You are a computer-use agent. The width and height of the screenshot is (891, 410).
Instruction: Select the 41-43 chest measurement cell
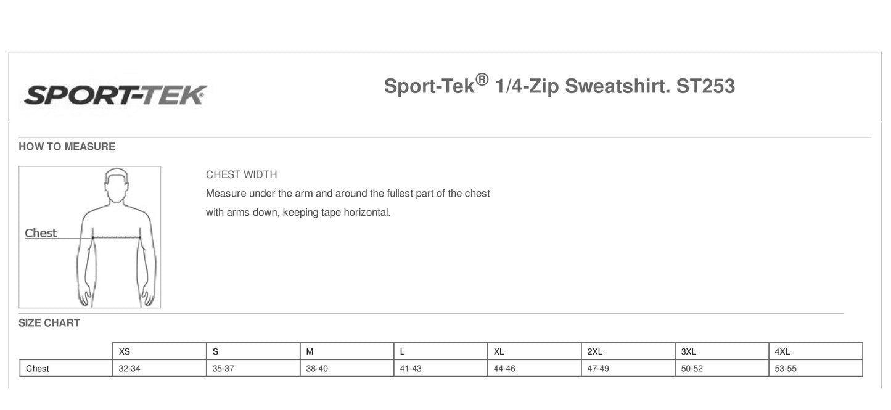411,369
